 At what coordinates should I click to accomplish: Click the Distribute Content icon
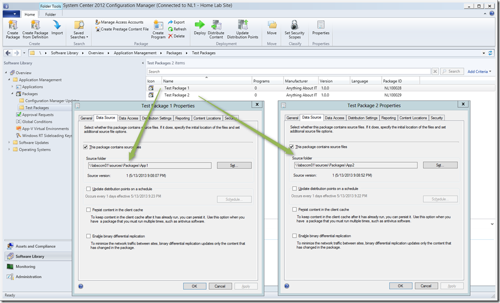pos(216,25)
